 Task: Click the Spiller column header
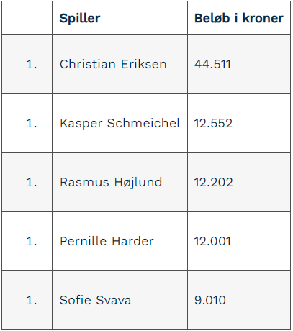pos(120,18)
